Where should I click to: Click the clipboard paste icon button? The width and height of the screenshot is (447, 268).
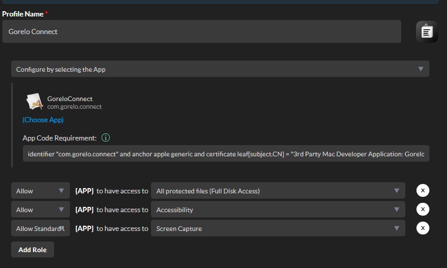pos(426,32)
